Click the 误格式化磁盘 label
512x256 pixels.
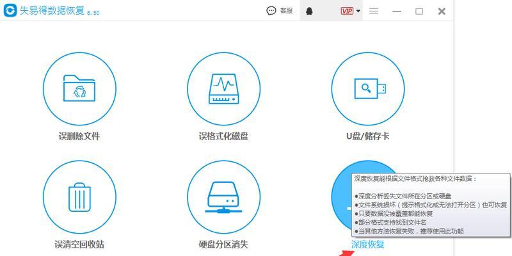tap(223, 136)
